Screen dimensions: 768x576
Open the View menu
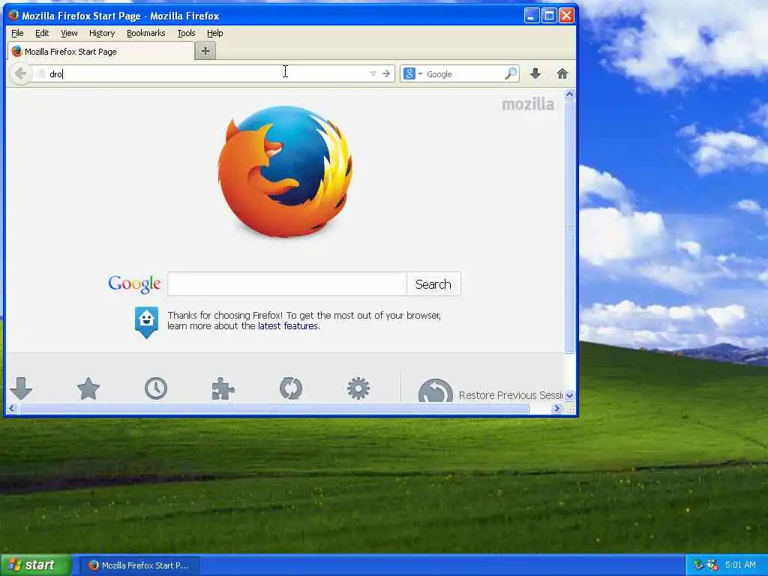point(69,33)
